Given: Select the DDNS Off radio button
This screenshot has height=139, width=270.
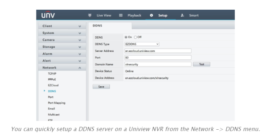Looking at the screenshot, I should pyautogui.click(x=135, y=37).
